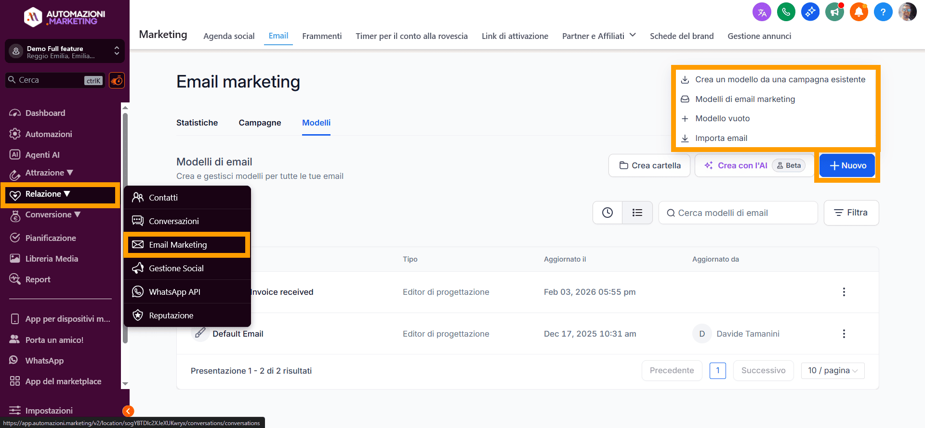This screenshot has width=925, height=428.
Task: Click the megaphone announcements icon
Action: (x=834, y=12)
